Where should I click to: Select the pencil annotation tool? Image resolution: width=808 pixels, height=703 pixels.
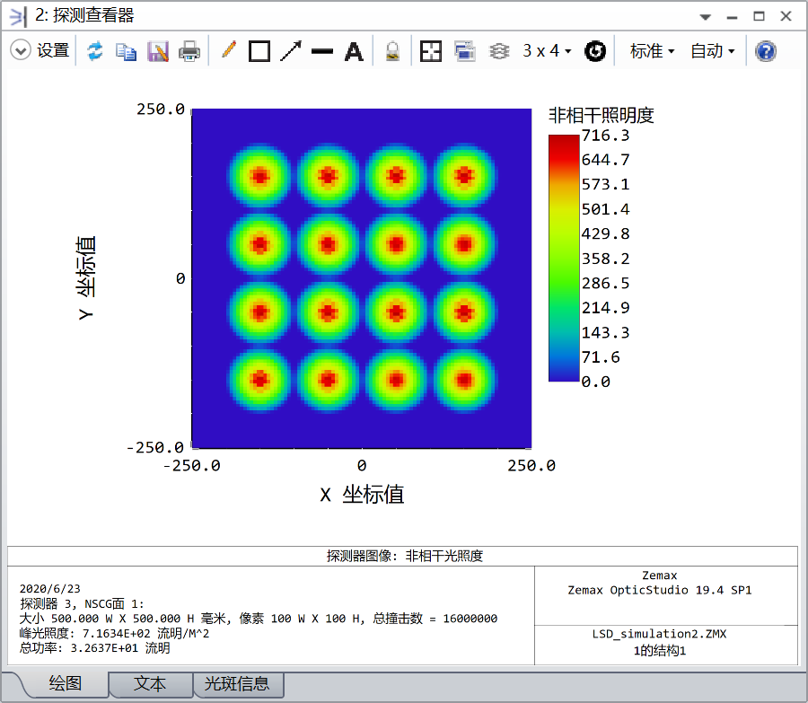(228, 51)
